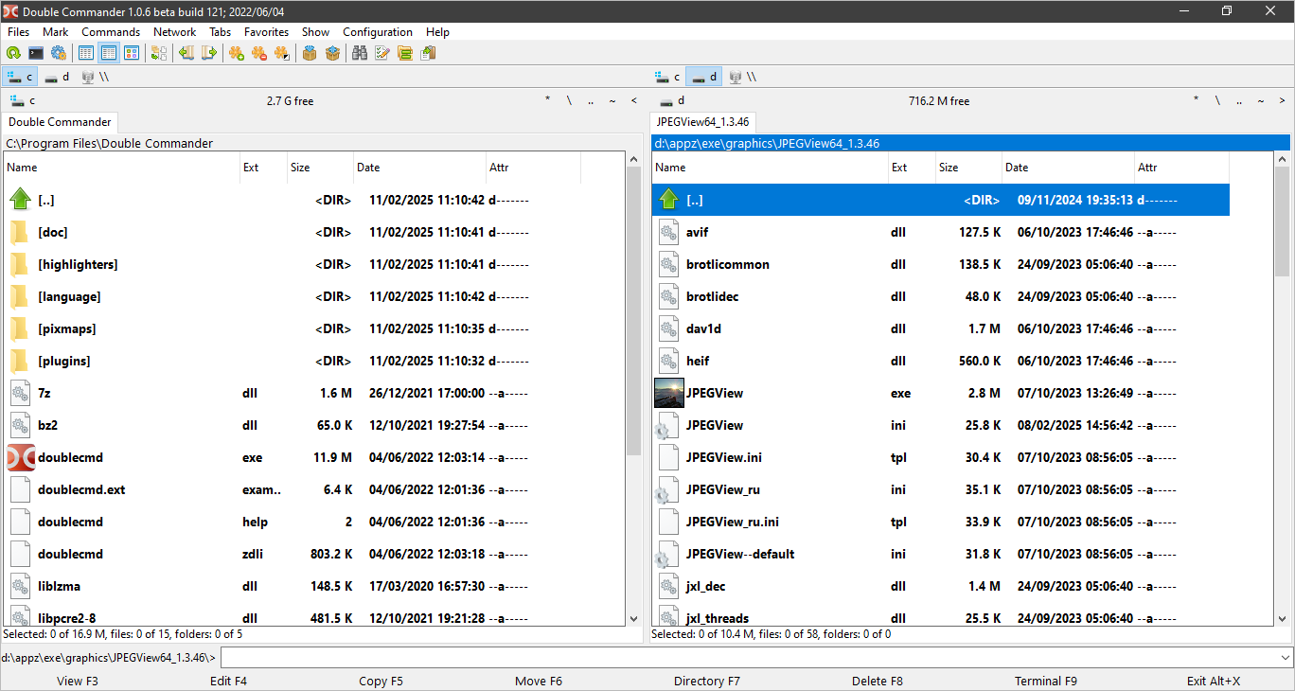The image size is (1295, 691).
Task: Select drive c in left drive bar
Action: point(21,77)
